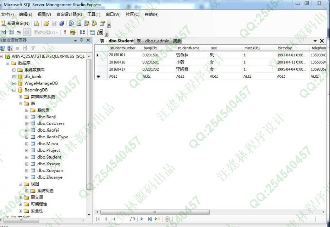The image size is (330, 227).
Task: Execute SQL with the red exclamation icon
Action: click(65, 32)
